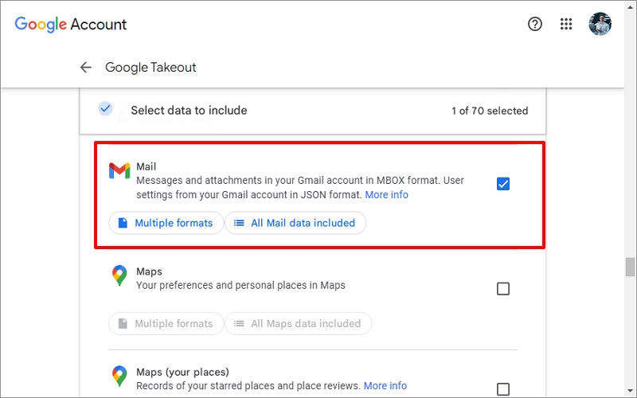Open the account profile picture
The image size is (637, 398).
tap(600, 24)
